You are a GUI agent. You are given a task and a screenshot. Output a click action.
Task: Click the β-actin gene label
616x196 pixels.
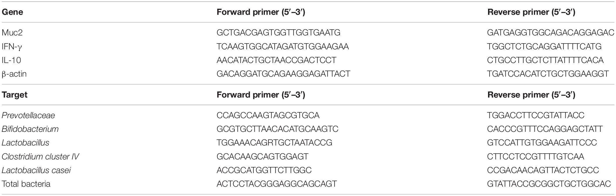pos(14,74)
